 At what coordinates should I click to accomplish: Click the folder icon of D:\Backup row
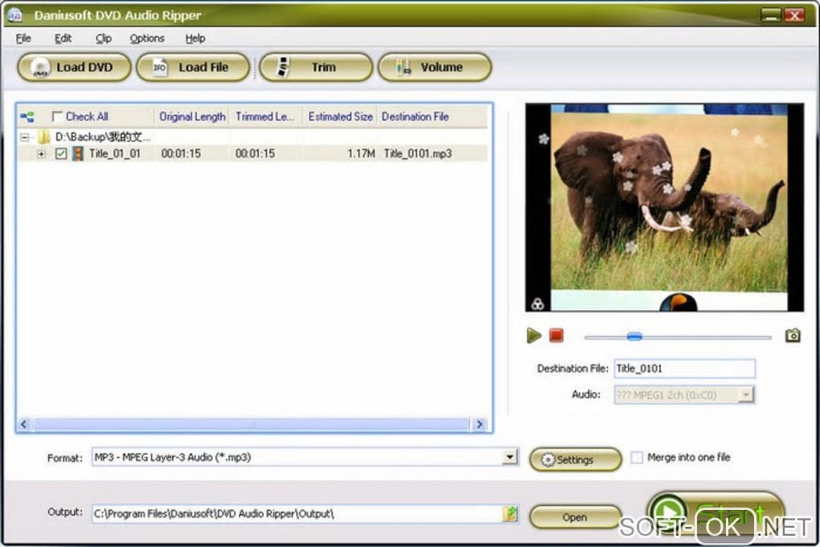tap(44, 137)
